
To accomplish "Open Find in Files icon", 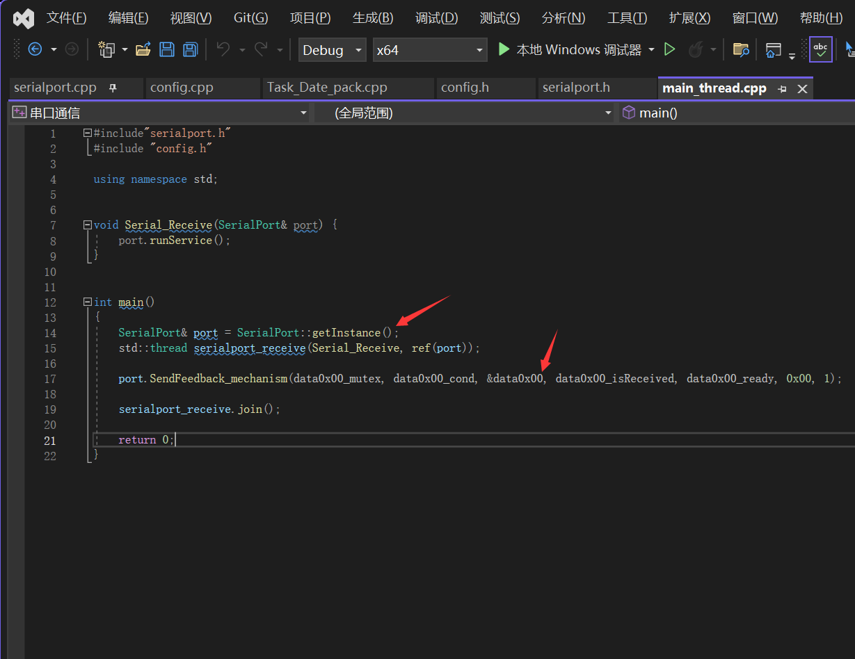I will tap(741, 49).
